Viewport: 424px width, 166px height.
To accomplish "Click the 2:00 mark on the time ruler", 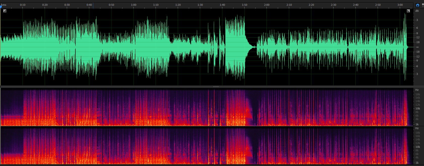I will tap(267, 5).
